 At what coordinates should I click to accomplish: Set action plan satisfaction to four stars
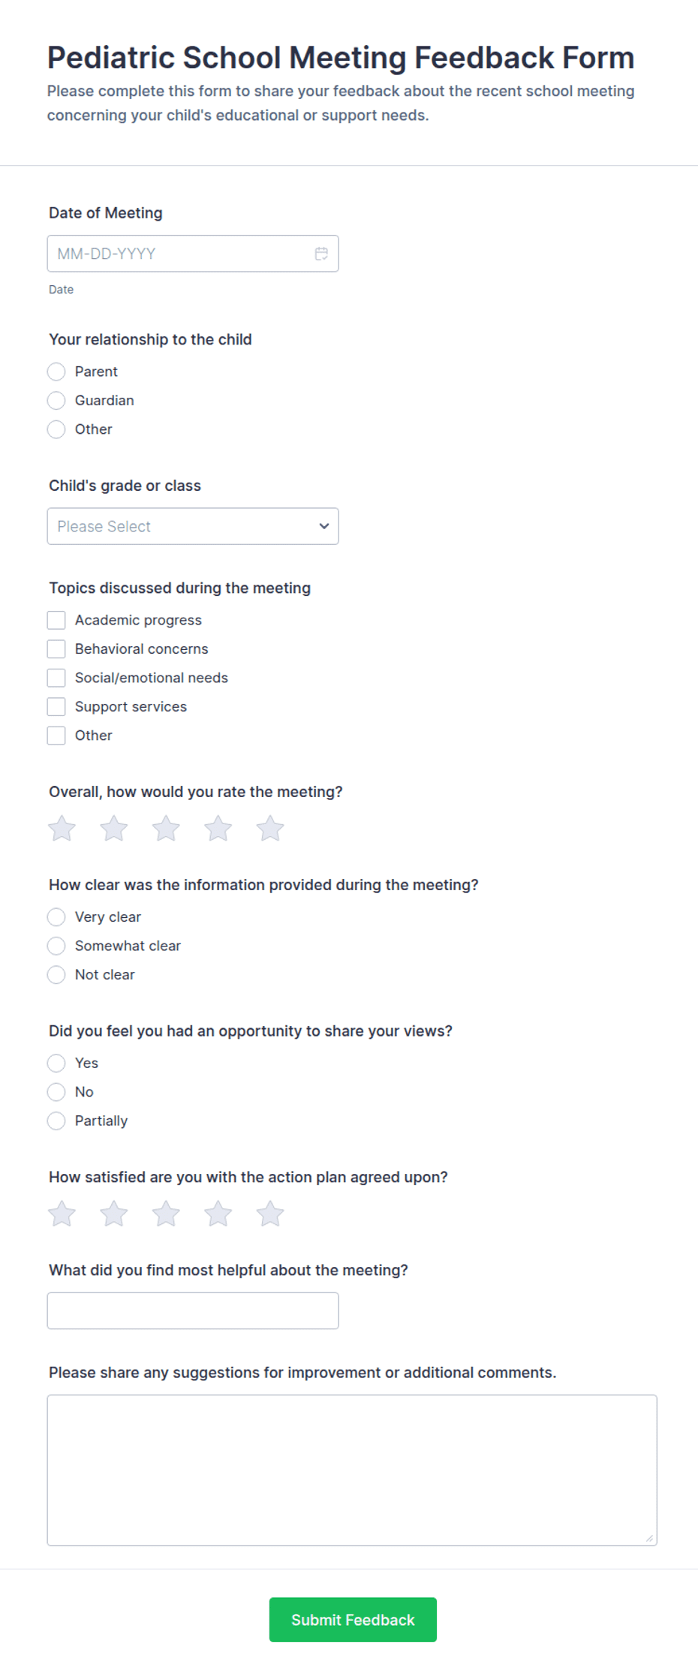218,1214
